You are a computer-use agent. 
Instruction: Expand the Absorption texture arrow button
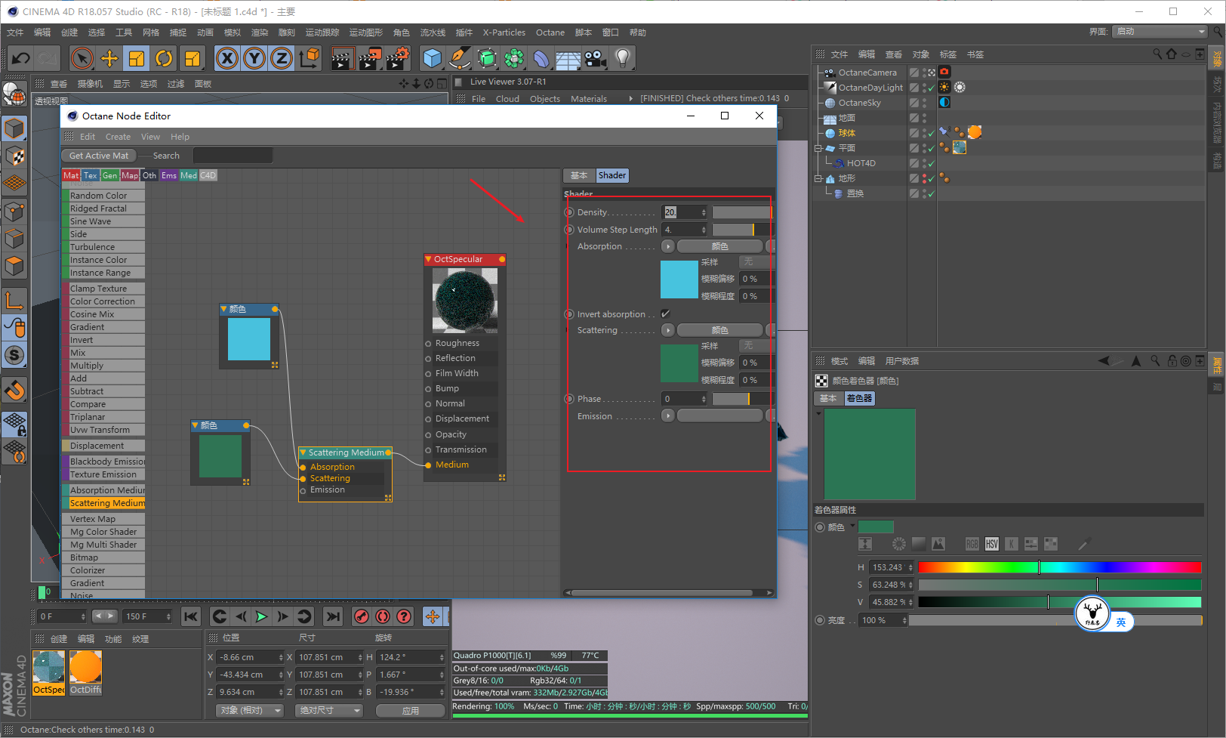point(668,246)
